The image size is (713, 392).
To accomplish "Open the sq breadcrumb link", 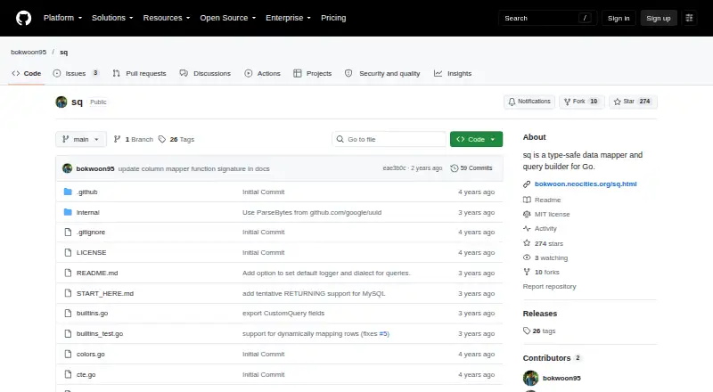I will click(63, 52).
